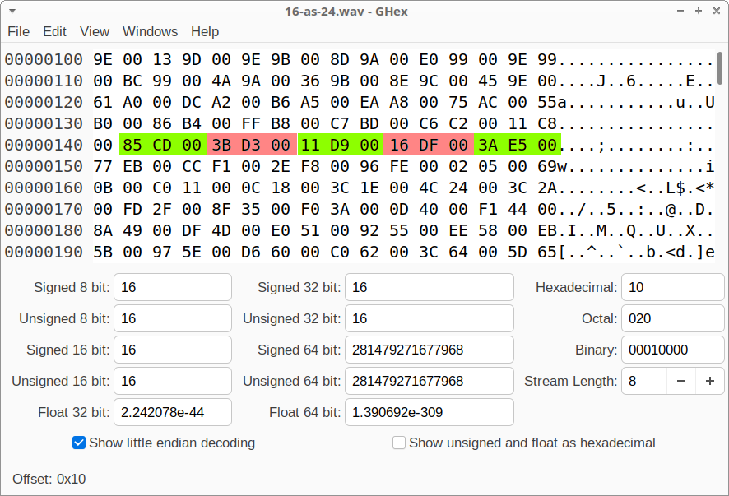The width and height of the screenshot is (729, 496).
Task: Enable Show unsigned and float as hexadecimal
Action: (x=399, y=443)
